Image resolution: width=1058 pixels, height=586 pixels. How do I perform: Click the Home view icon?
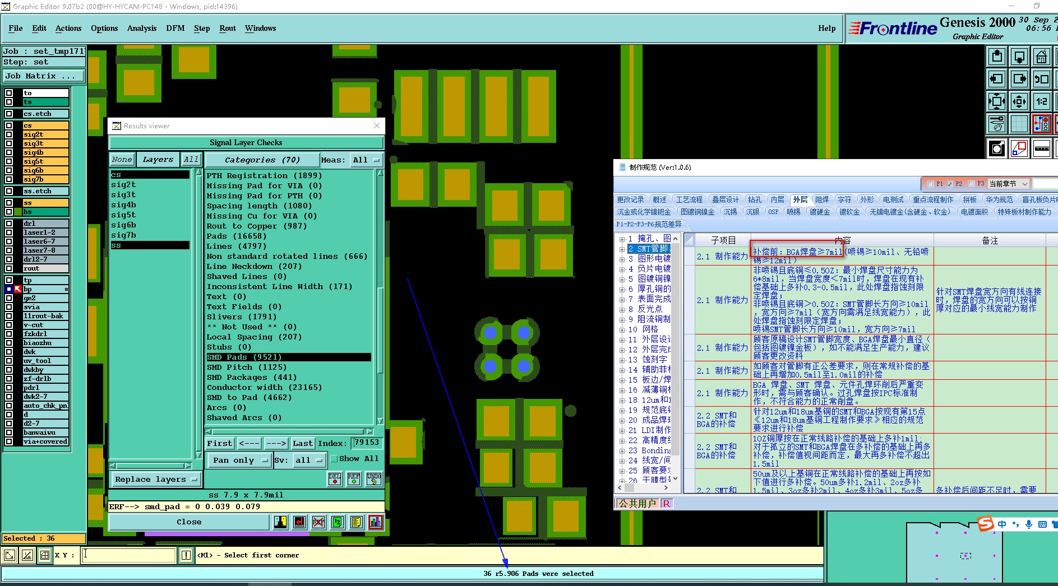pyautogui.click(x=1042, y=57)
